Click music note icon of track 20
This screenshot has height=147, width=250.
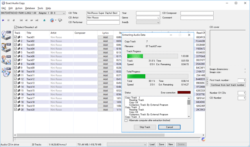coord(19,109)
